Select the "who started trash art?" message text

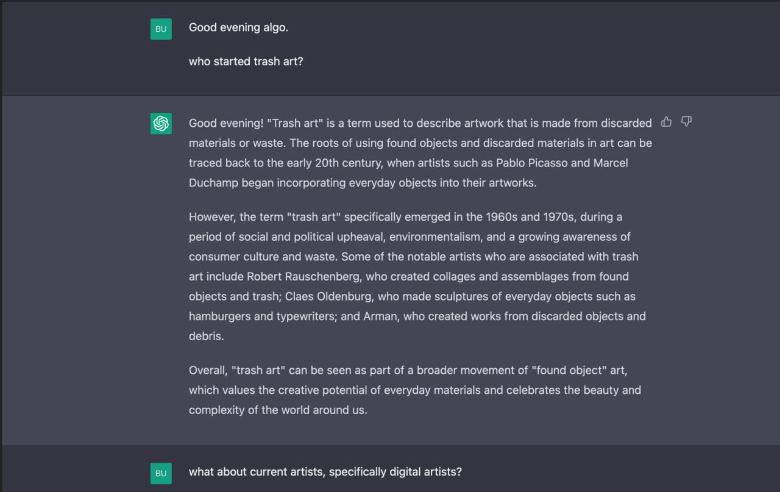pyautogui.click(x=246, y=62)
